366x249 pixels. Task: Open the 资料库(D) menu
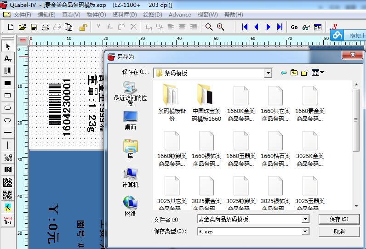(125, 15)
